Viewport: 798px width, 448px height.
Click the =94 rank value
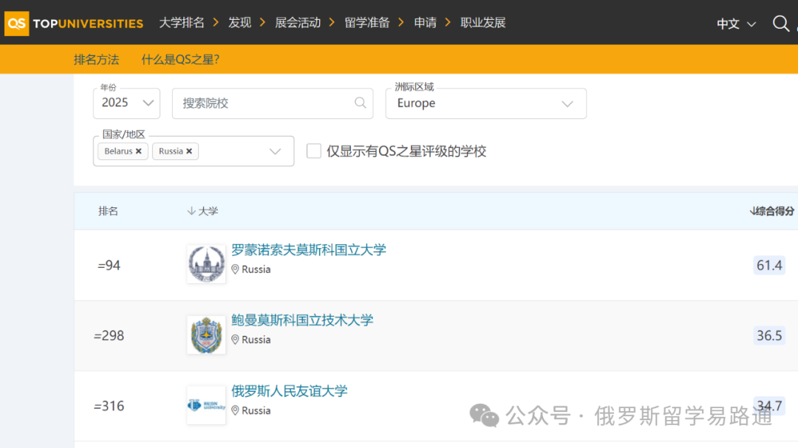tap(109, 266)
